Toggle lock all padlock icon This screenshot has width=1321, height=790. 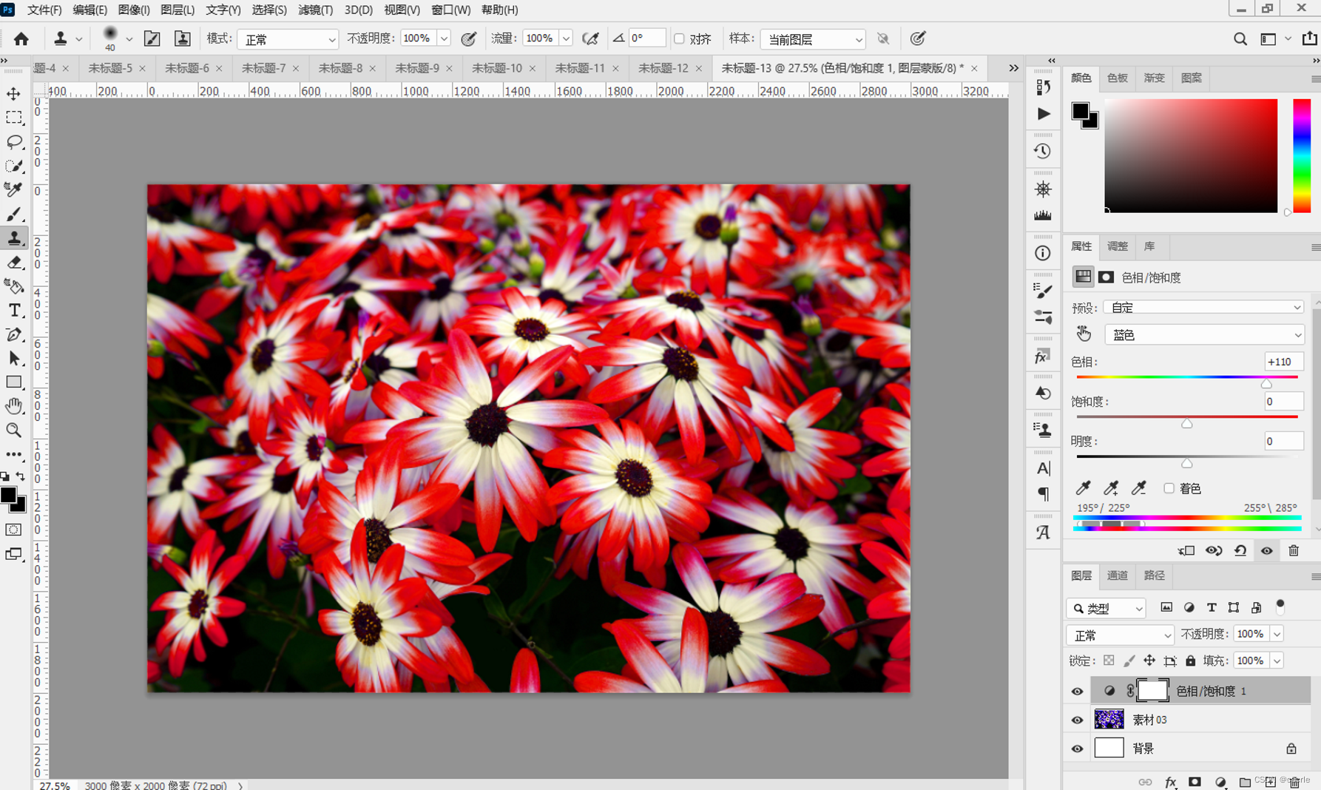click(x=1190, y=661)
